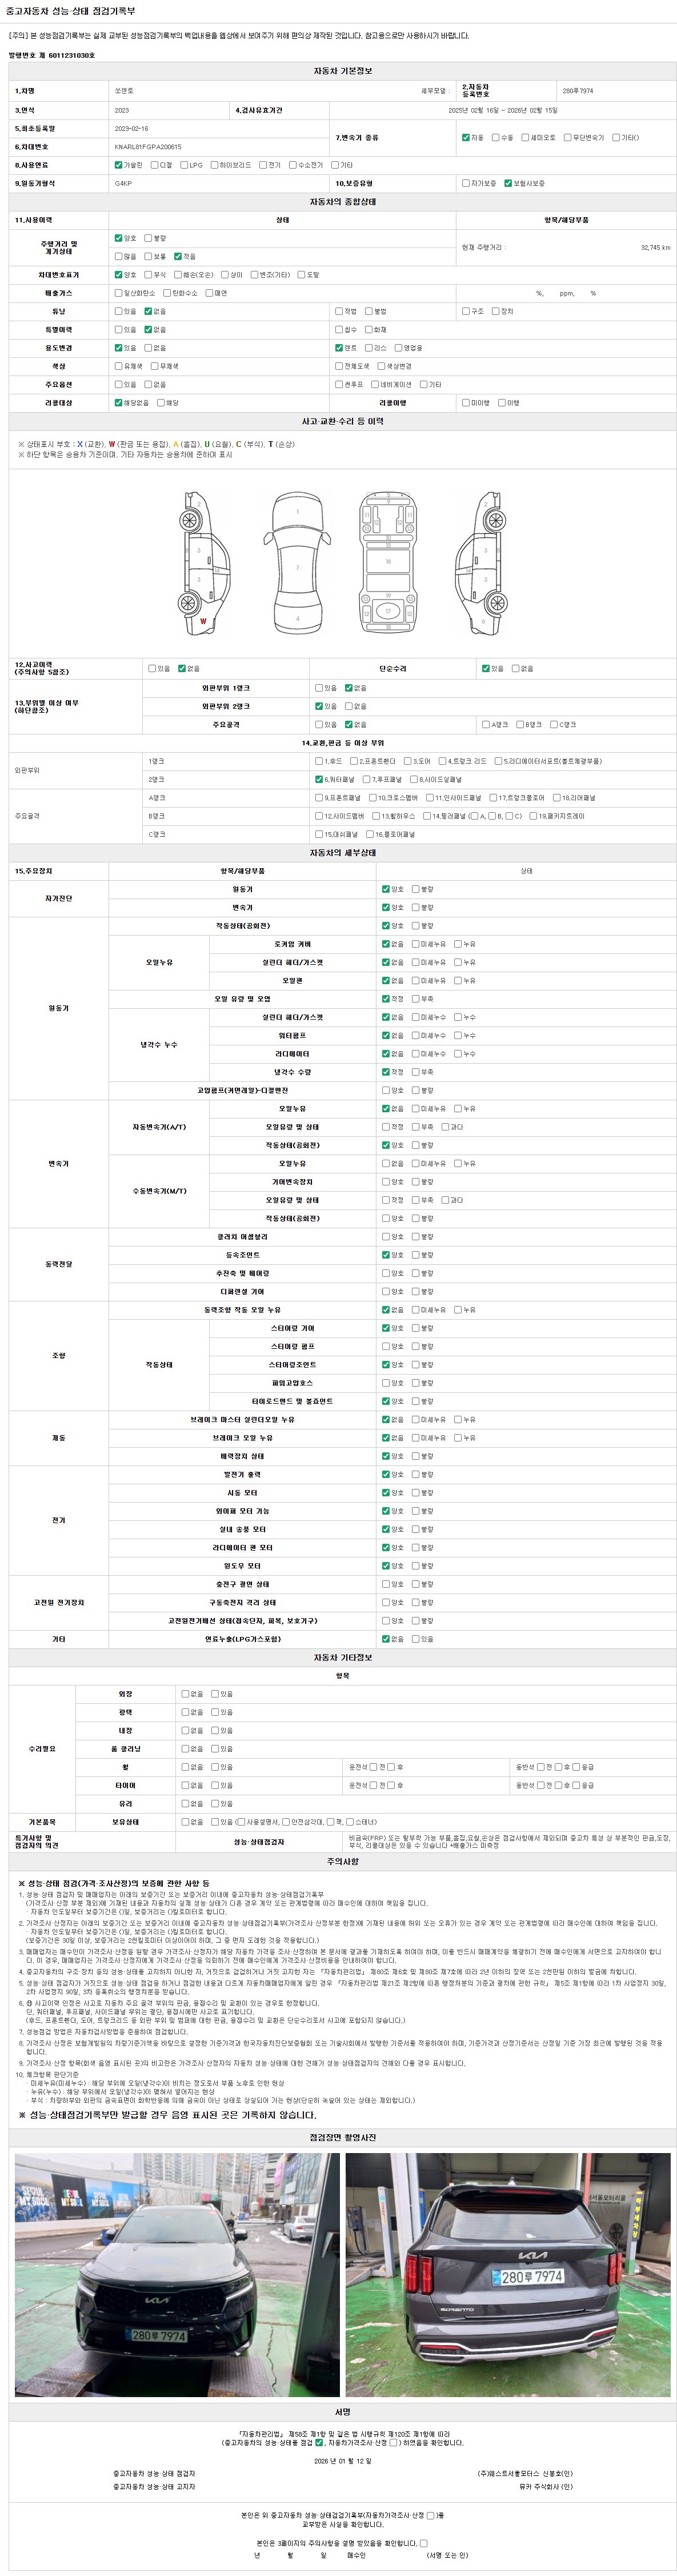Check the 무단변속기 transmission checkbox
This screenshot has width=677, height=2576.
[567, 138]
